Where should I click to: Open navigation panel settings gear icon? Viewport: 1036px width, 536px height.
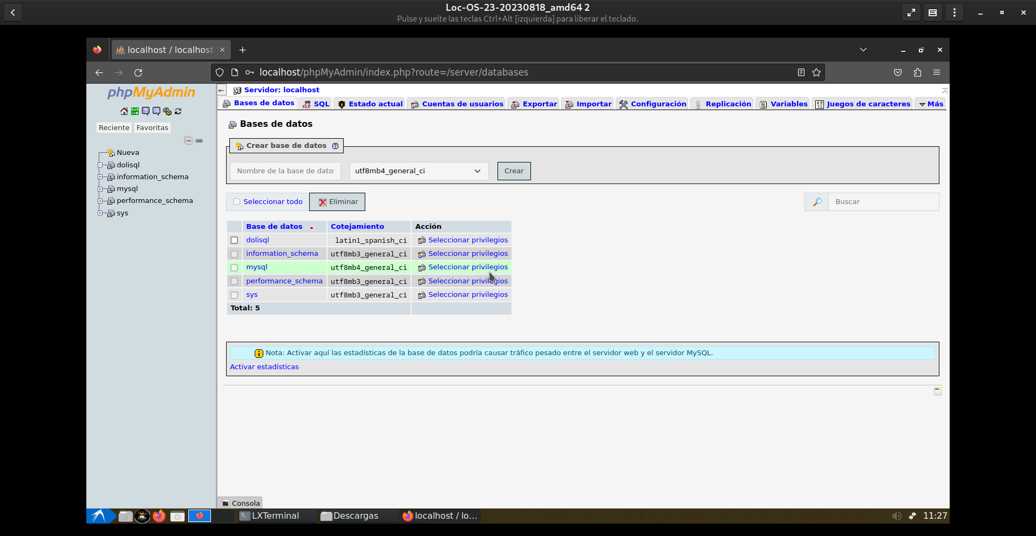(167, 111)
